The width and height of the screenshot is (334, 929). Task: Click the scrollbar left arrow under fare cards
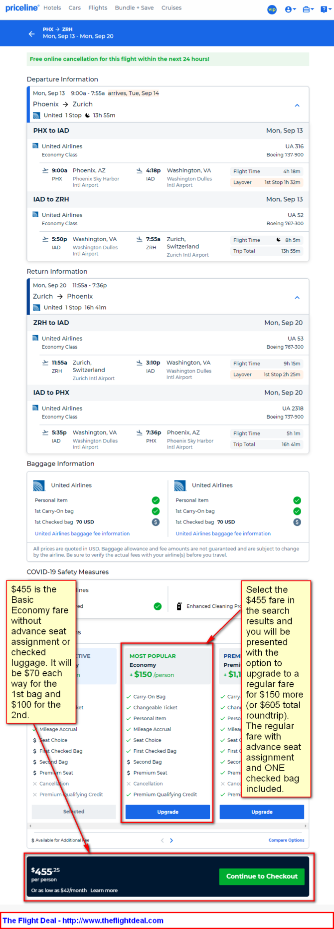pos(30,826)
